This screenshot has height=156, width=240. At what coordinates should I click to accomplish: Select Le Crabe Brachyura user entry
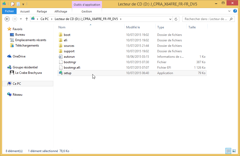click(28, 73)
